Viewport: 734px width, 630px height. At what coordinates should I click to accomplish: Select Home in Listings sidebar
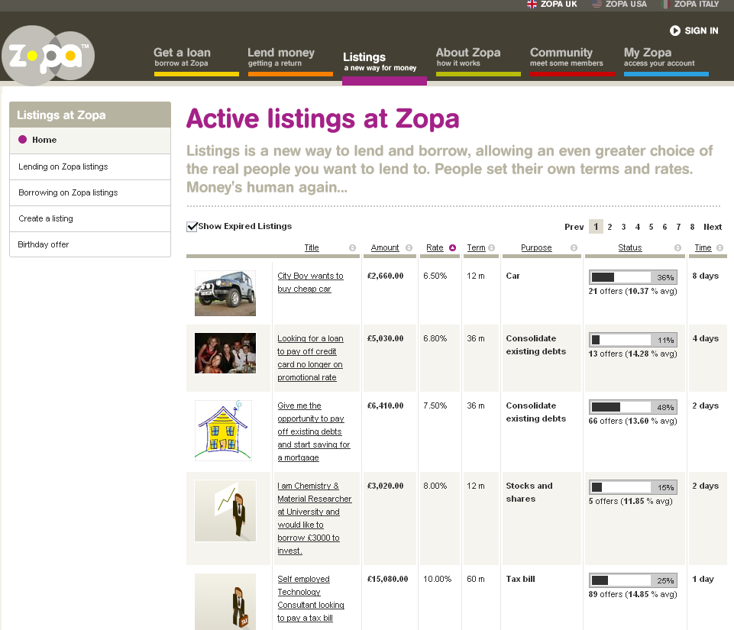90,140
